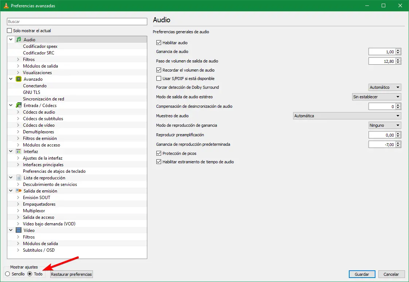Select Codificador speex item
This screenshot has width=409, height=282.
click(40, 46)
